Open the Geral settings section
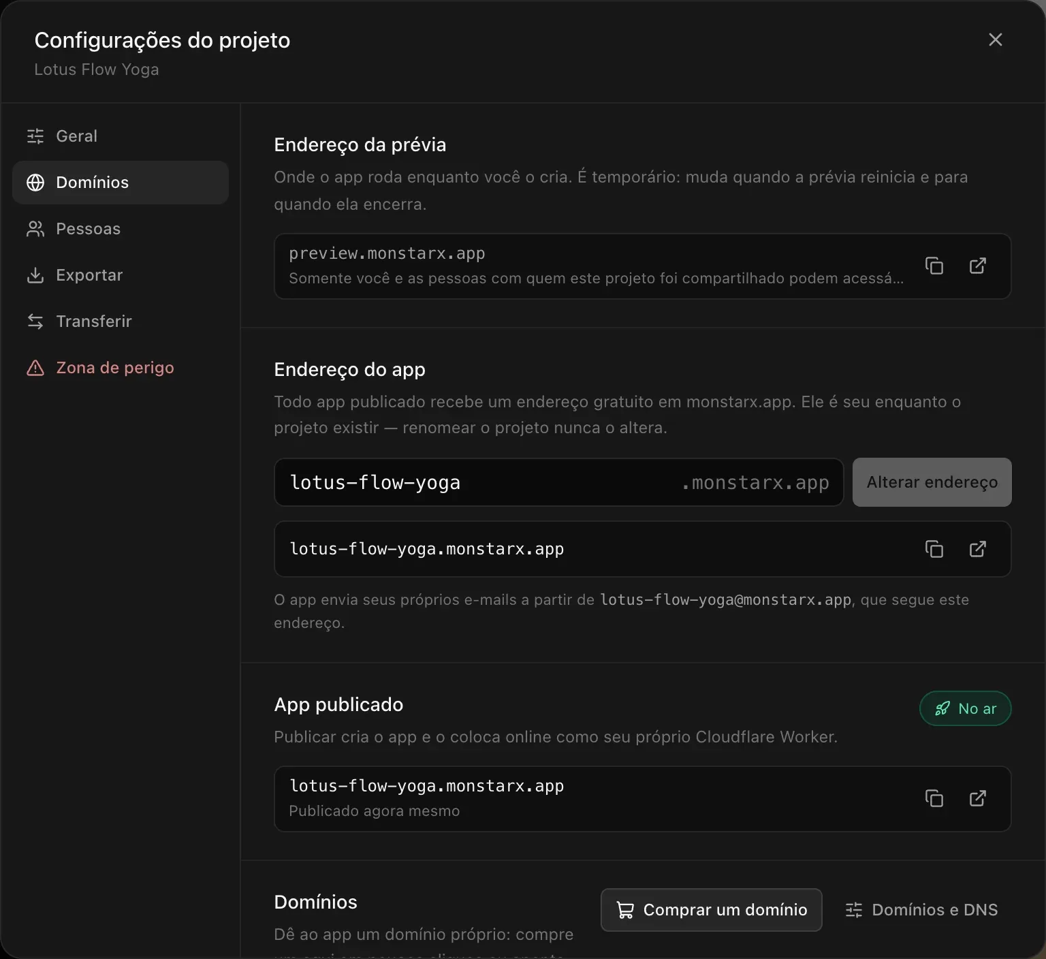Image resolution: width=1046 pixels, height=959 pixels. click(121, 136)
